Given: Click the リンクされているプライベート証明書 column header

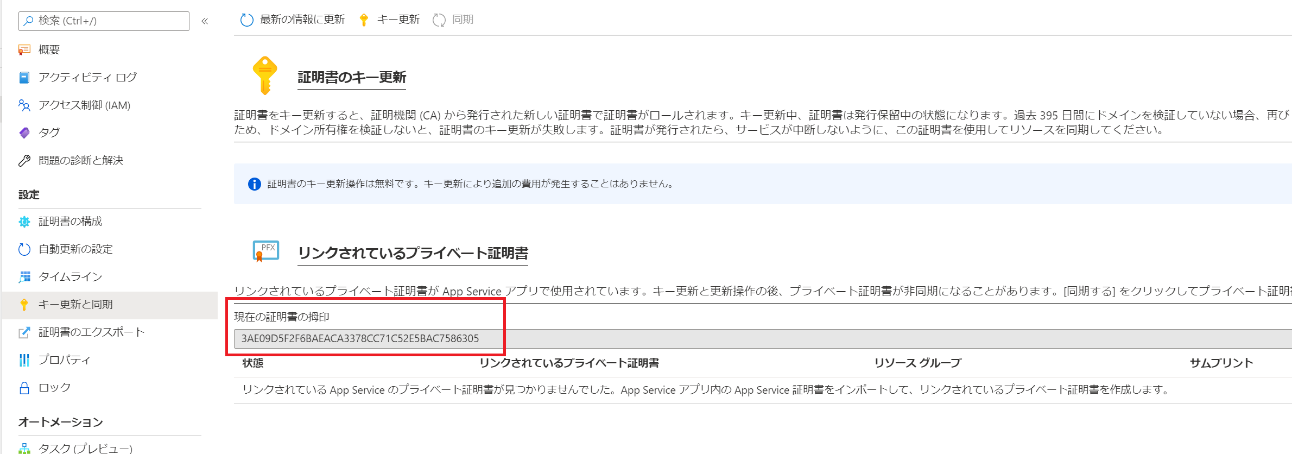Looking at the screenshot, I should 569,363.
